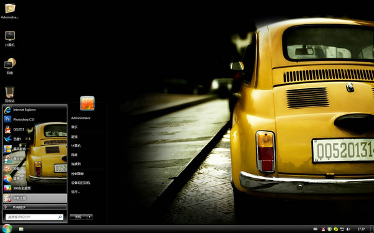Viewport: 374px width, 233px height.
Task: Expand 所有程序 all programs list
Action: [35, 207]
